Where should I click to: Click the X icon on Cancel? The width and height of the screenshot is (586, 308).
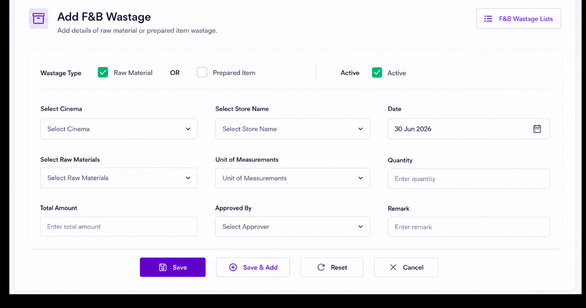click(x=393, y=267)
